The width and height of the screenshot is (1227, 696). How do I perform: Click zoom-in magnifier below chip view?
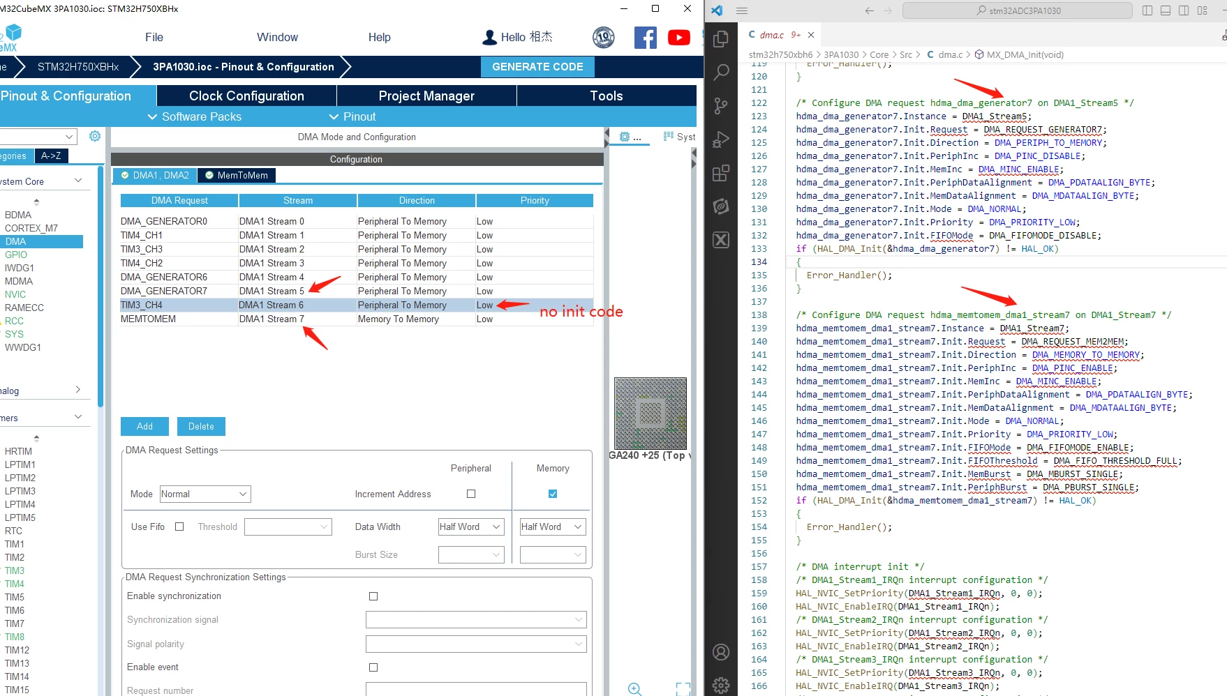click(x=634, y=689)
